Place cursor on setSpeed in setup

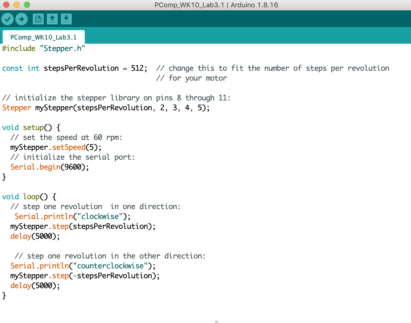coord(69,147)
